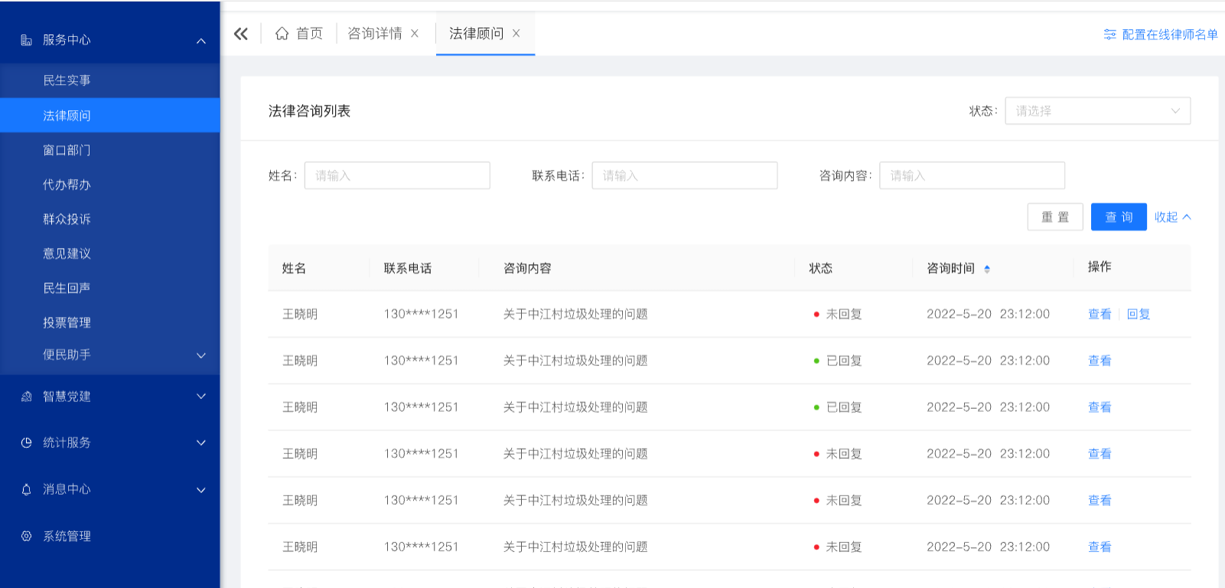The image size is (1225, 588).
Task: Click 查看 in the fourth table row
Action: coord(1100,454)
